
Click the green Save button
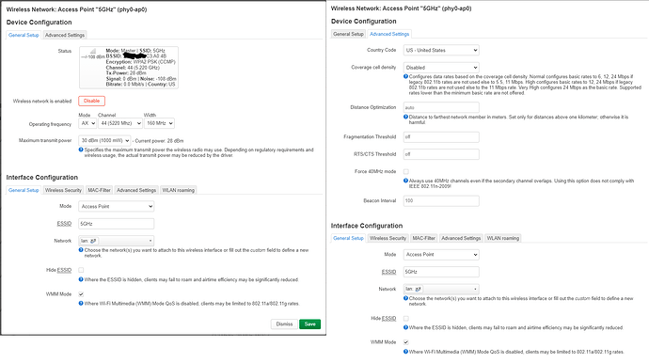pyautogui.click(x=310, y=324)
